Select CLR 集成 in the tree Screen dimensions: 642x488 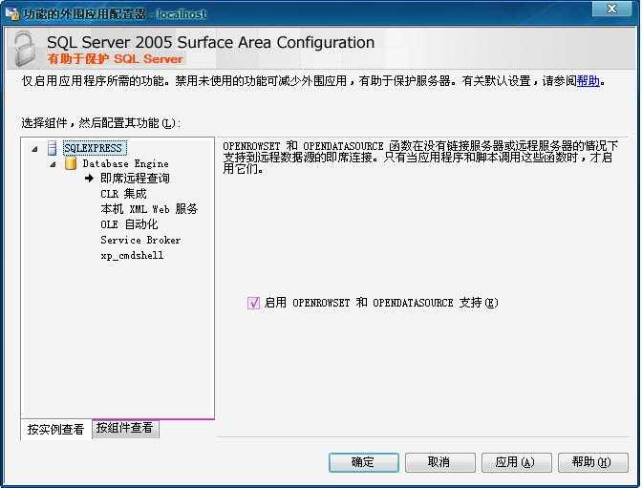(123, 194)
